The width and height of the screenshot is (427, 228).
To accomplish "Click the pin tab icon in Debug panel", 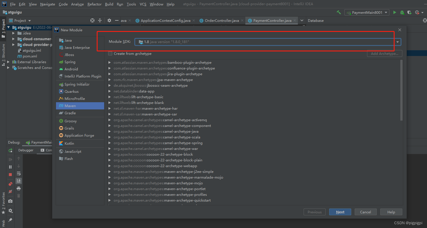I will (x=10, y=220).
